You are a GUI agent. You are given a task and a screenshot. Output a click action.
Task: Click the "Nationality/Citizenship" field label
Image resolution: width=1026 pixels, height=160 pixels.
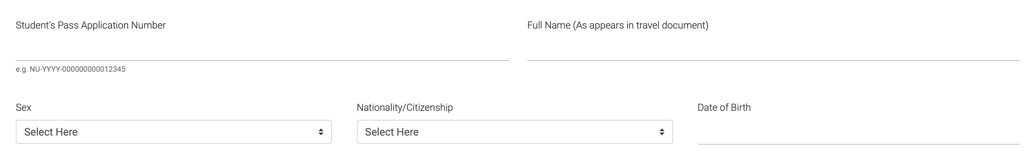coord(405,107)
